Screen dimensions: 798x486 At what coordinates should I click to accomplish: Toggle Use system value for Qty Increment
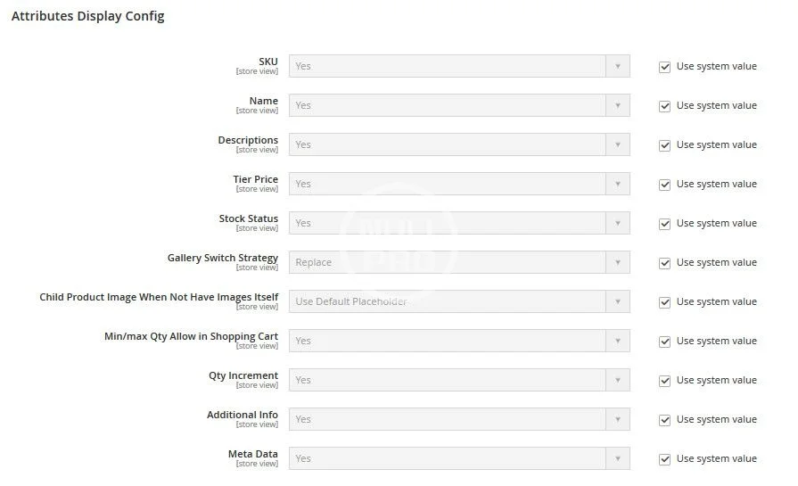664,381
